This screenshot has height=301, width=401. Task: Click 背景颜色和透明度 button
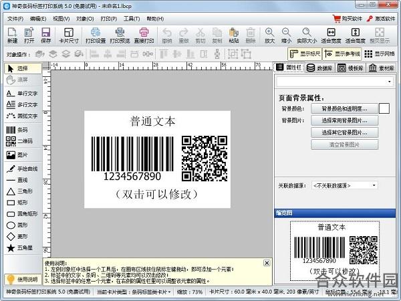click(x=344, y=108)
